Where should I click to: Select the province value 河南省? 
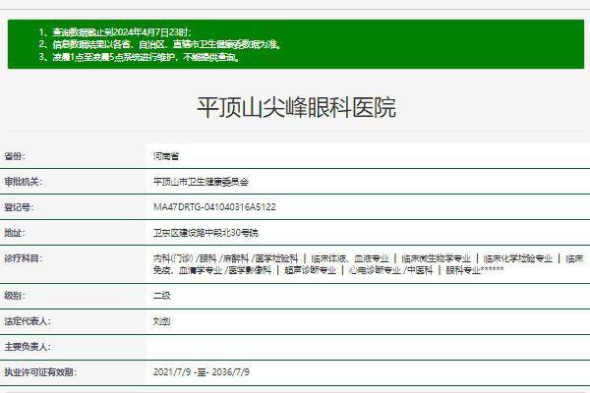point(166,156)
